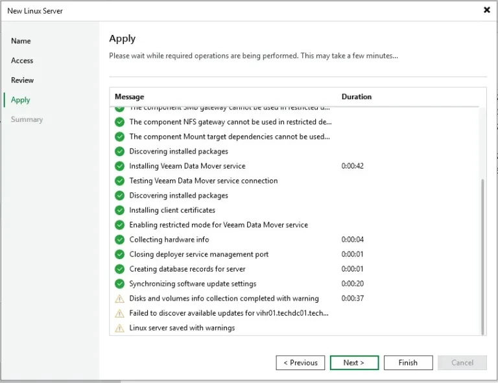Screen dimensions: 498x383
Task: Click green check icon beside Installing Veeam Data Mover service
Action: pos(119,166)
